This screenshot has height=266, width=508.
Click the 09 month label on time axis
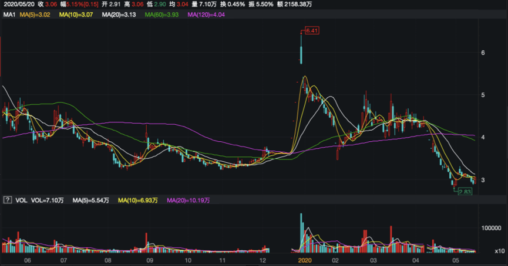coord(150,259)
